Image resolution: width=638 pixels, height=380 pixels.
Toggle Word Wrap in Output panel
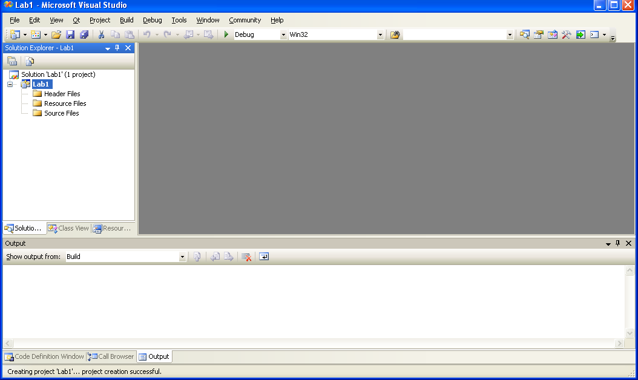tap(264, 257)
